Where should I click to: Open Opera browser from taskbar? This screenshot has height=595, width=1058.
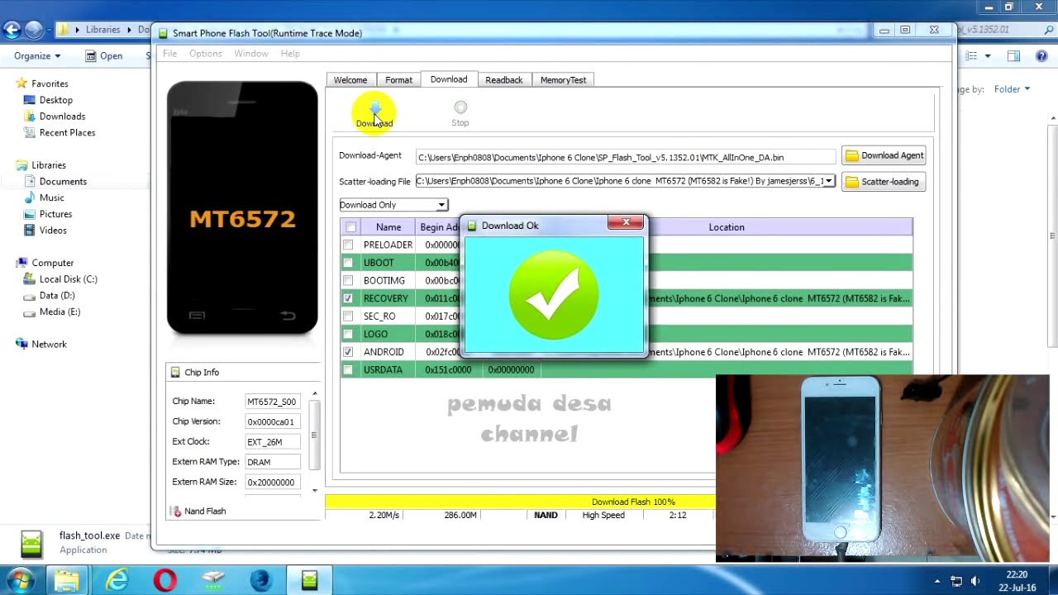tap(165, 580)
